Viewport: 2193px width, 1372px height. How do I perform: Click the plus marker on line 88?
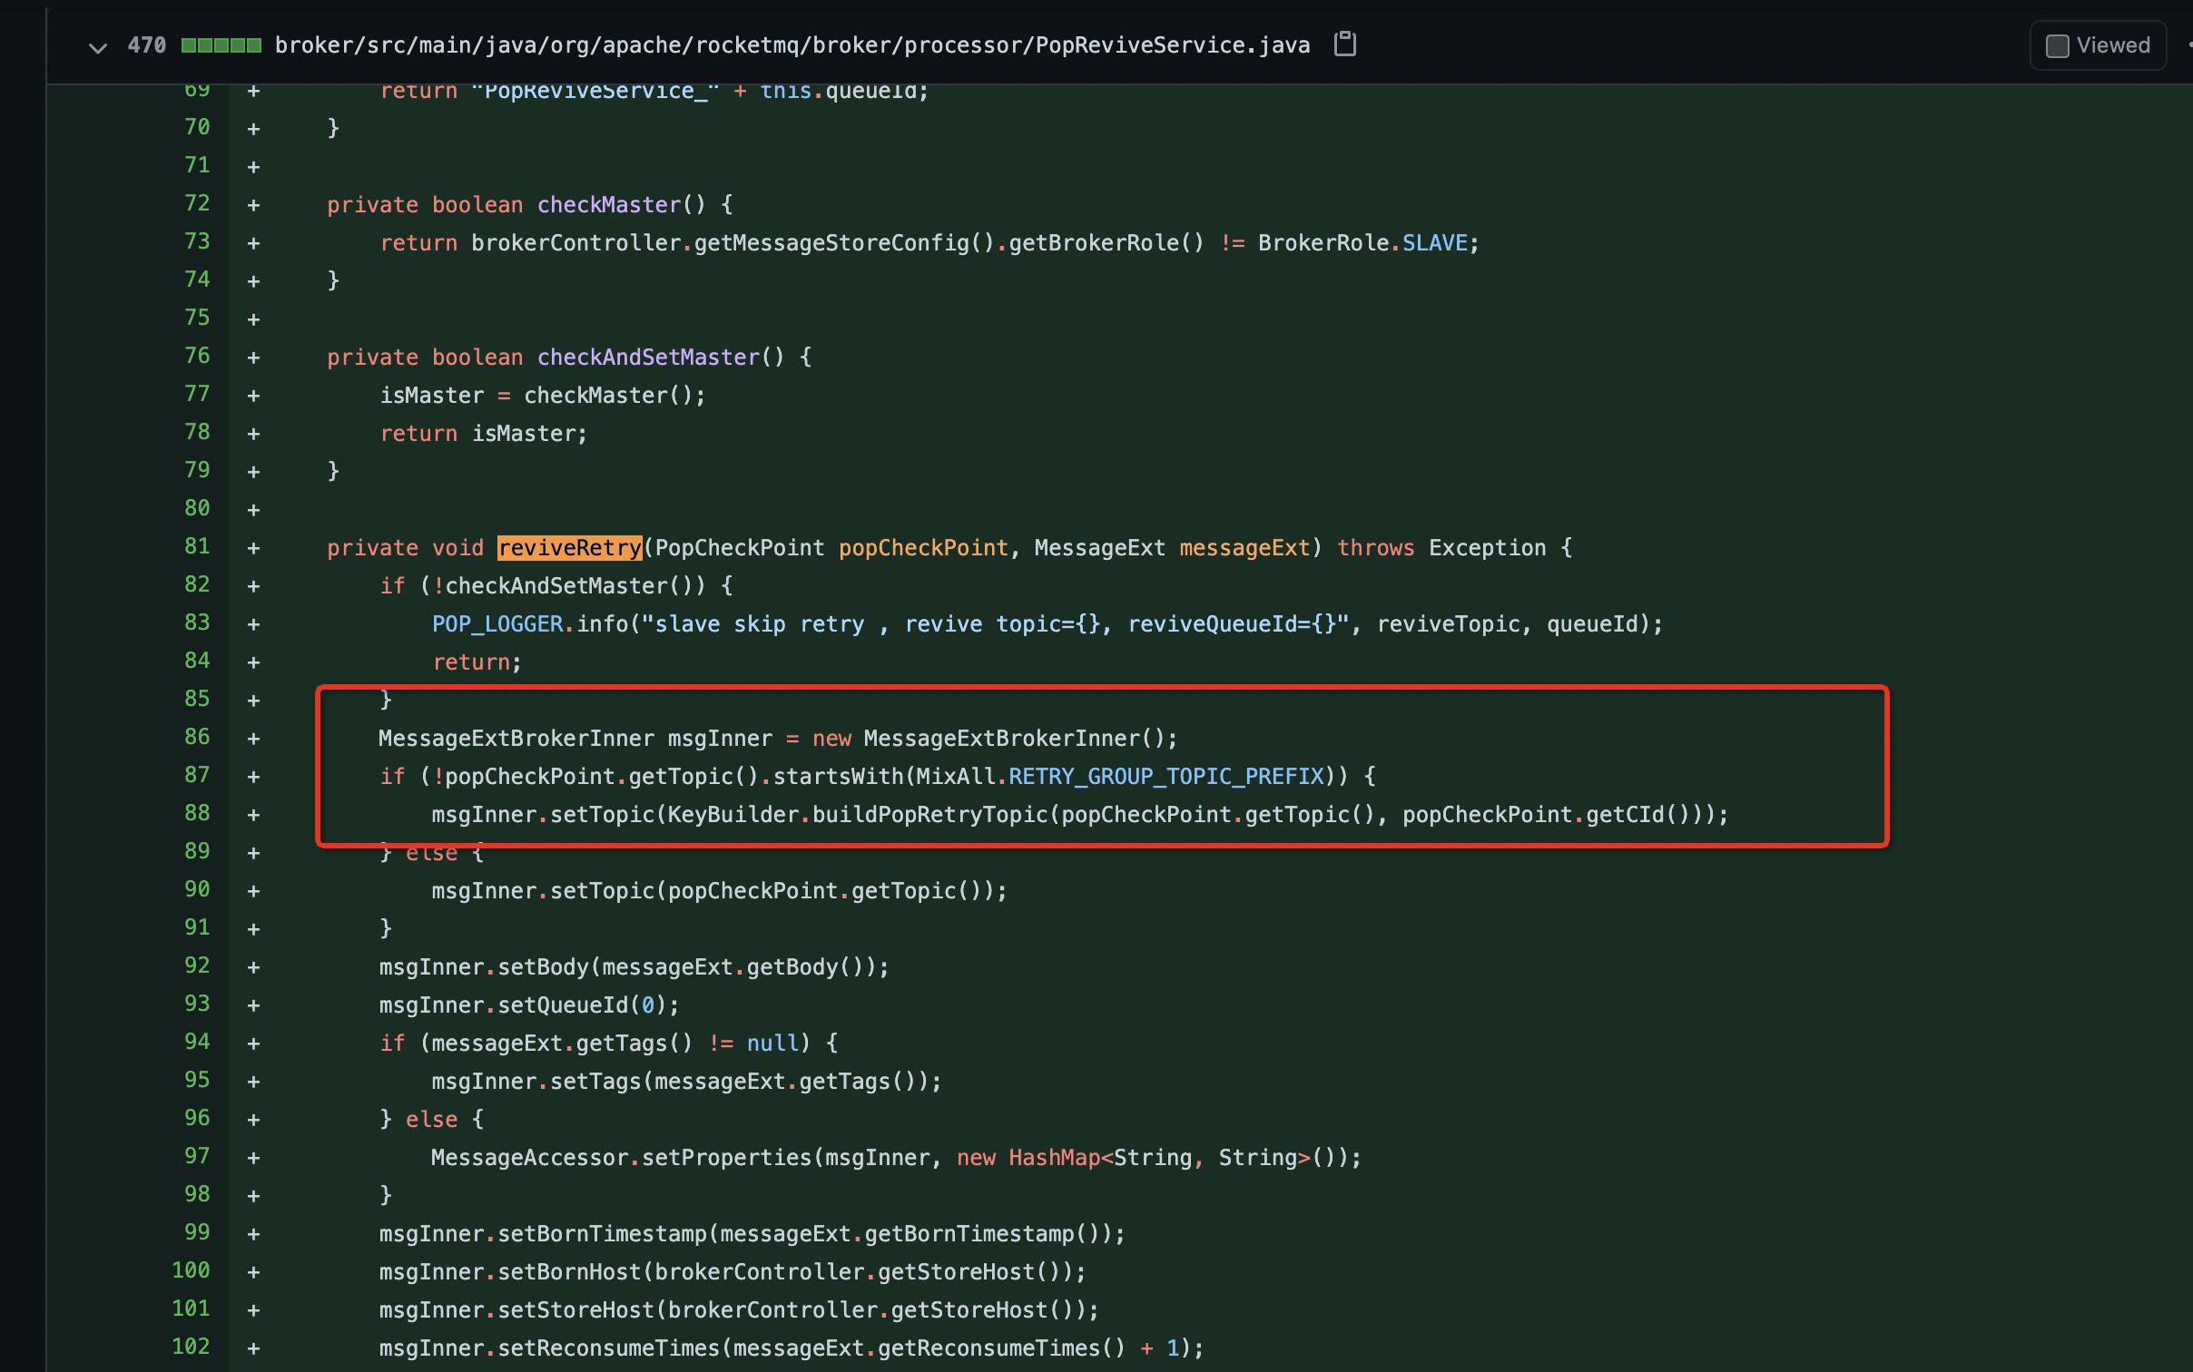click(253, 815)
